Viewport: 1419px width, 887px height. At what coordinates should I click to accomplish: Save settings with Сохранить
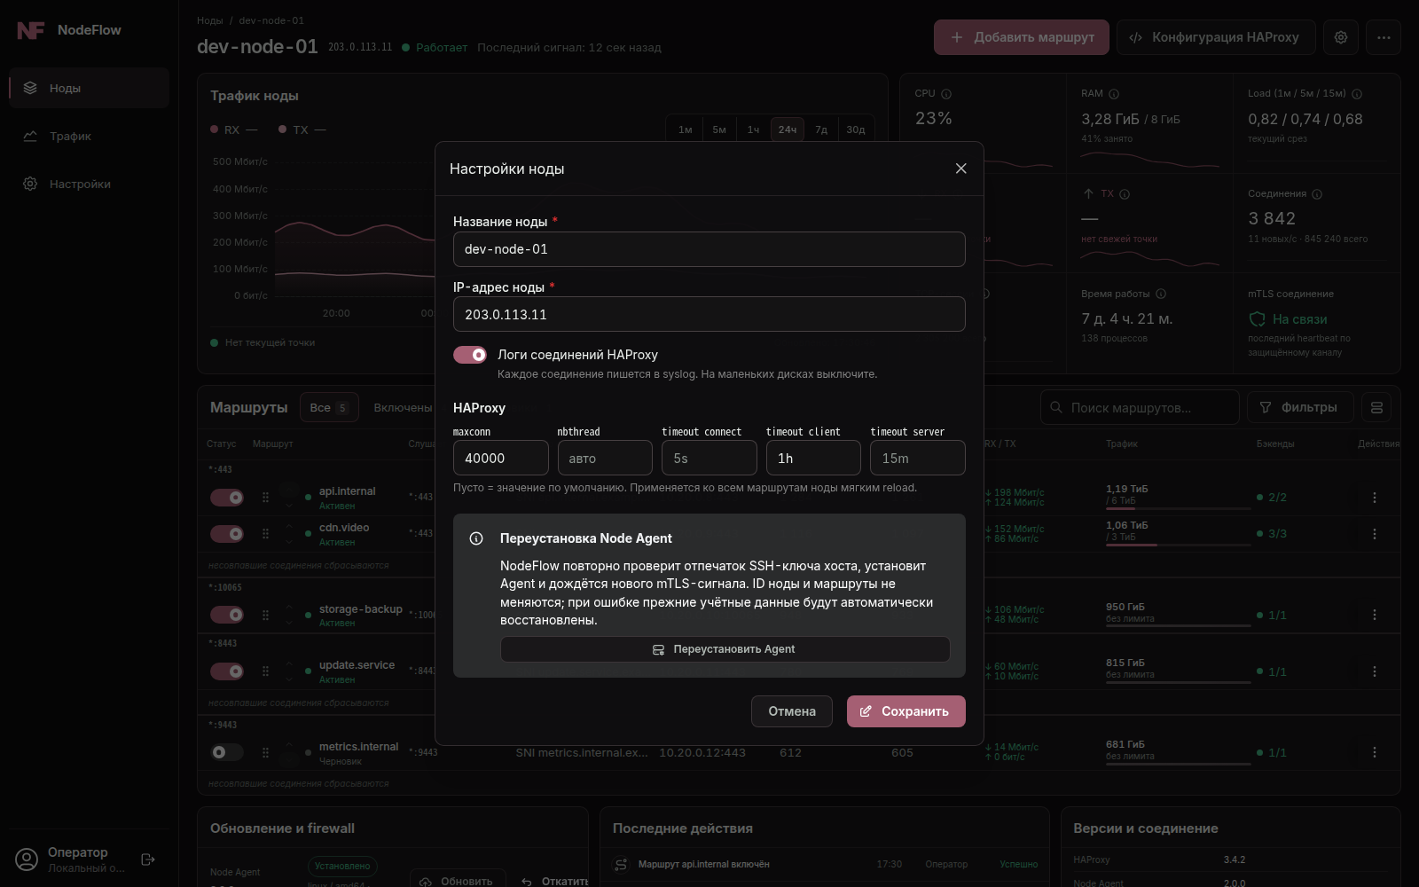pyautogui.click(x=906, y=711)
